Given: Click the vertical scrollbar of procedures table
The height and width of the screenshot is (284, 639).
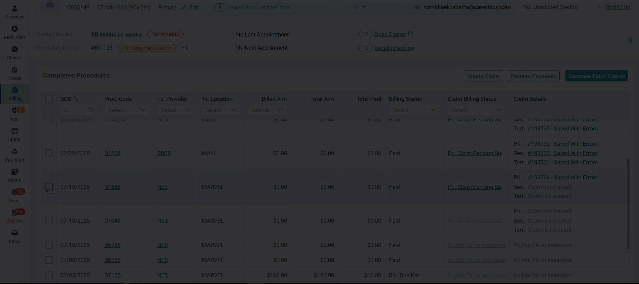Looking at the screenshot, I should point(628,204).
